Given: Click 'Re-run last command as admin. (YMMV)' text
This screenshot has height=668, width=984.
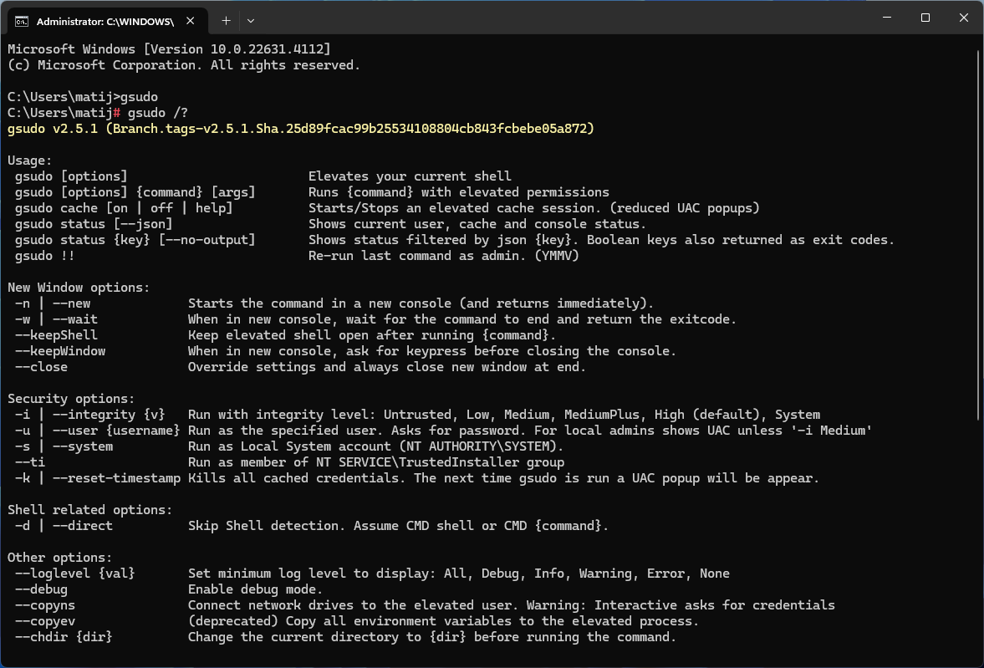Looking at the screenshot, I should click(444, 256).
